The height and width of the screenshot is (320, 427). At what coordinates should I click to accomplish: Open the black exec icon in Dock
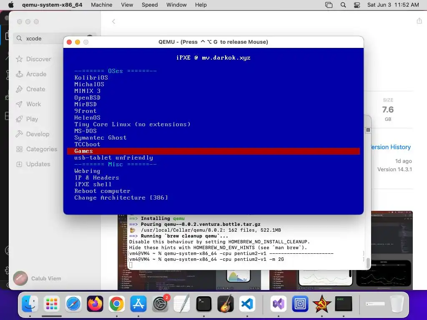pyautogui.click(x=344, y=304)
